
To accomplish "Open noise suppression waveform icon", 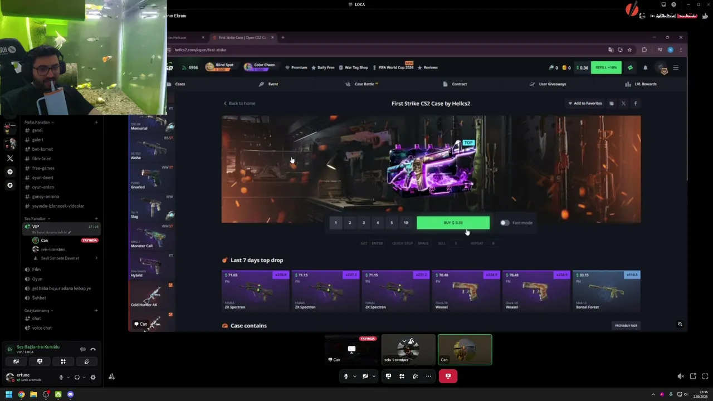I will [82, 349].
